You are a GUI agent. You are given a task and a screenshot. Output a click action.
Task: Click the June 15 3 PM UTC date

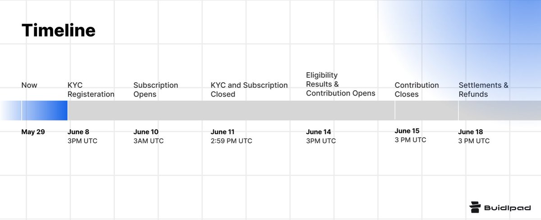tap(410, 136)
